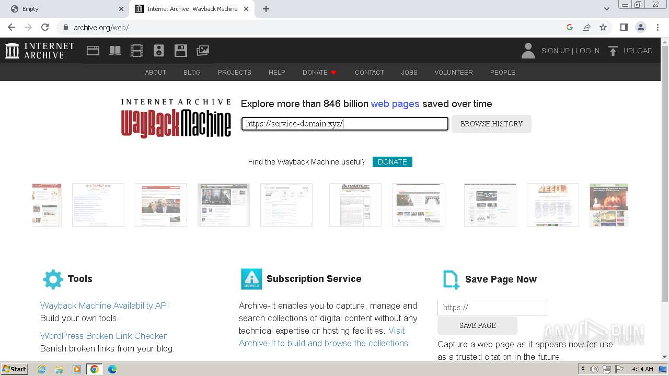The height and width of the screenshot is (376, 669).
Task: Open the BLOG menu item
Action: click(192, 72)
